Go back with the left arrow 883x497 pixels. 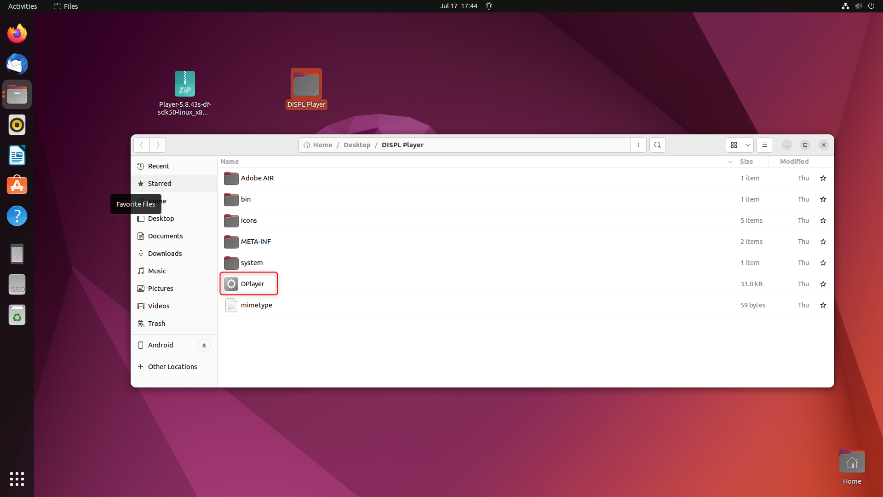(x=142, y=145)
